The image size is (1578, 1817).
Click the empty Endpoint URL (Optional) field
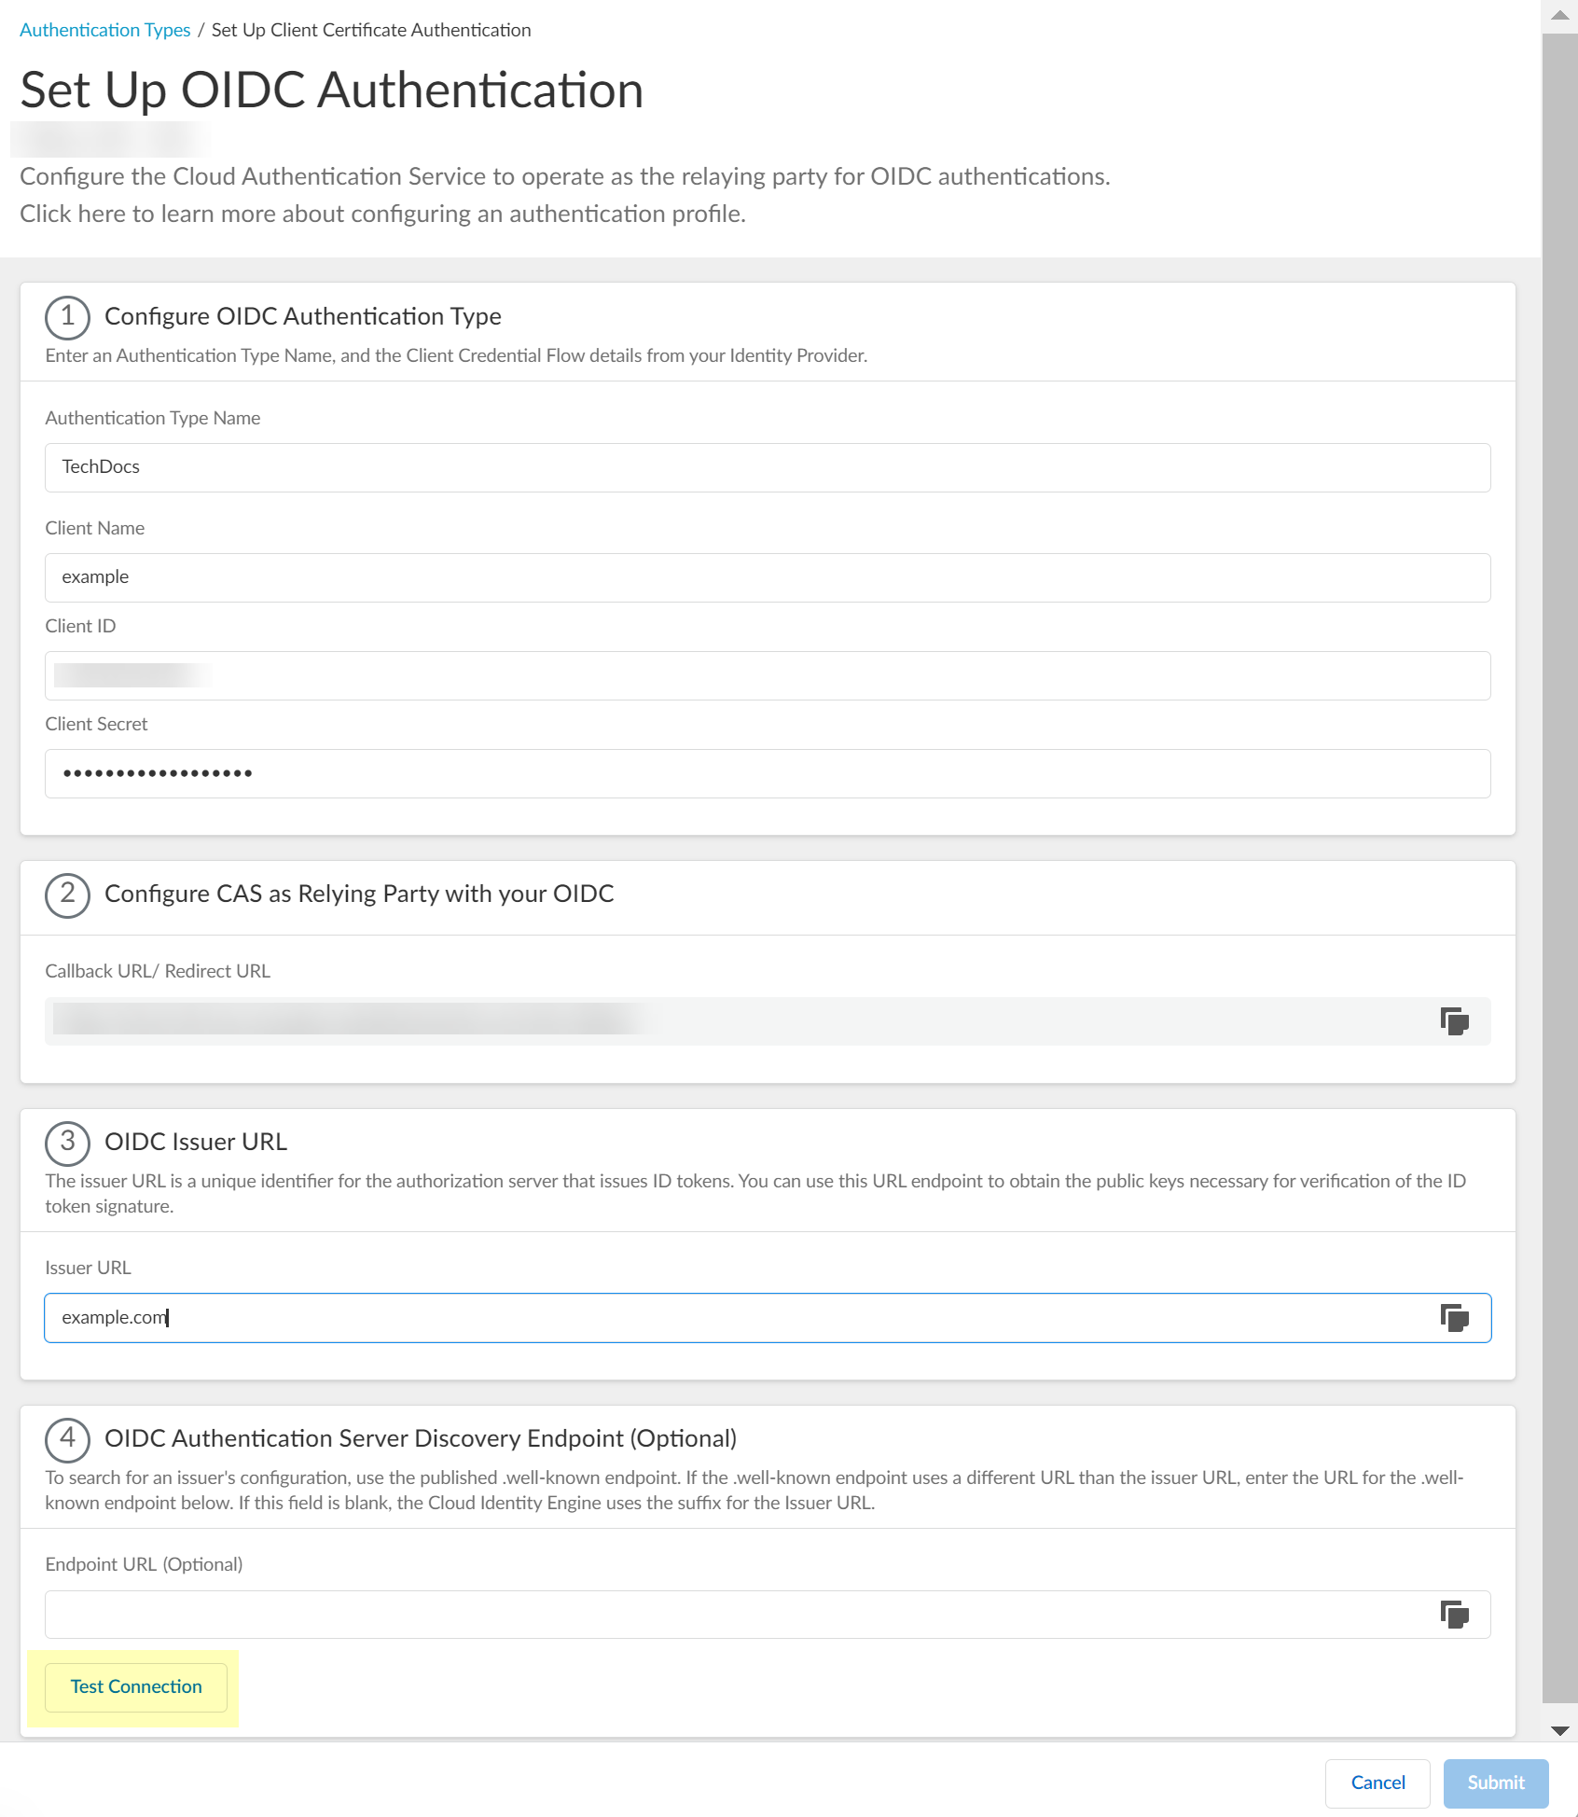pos(737,1615)
